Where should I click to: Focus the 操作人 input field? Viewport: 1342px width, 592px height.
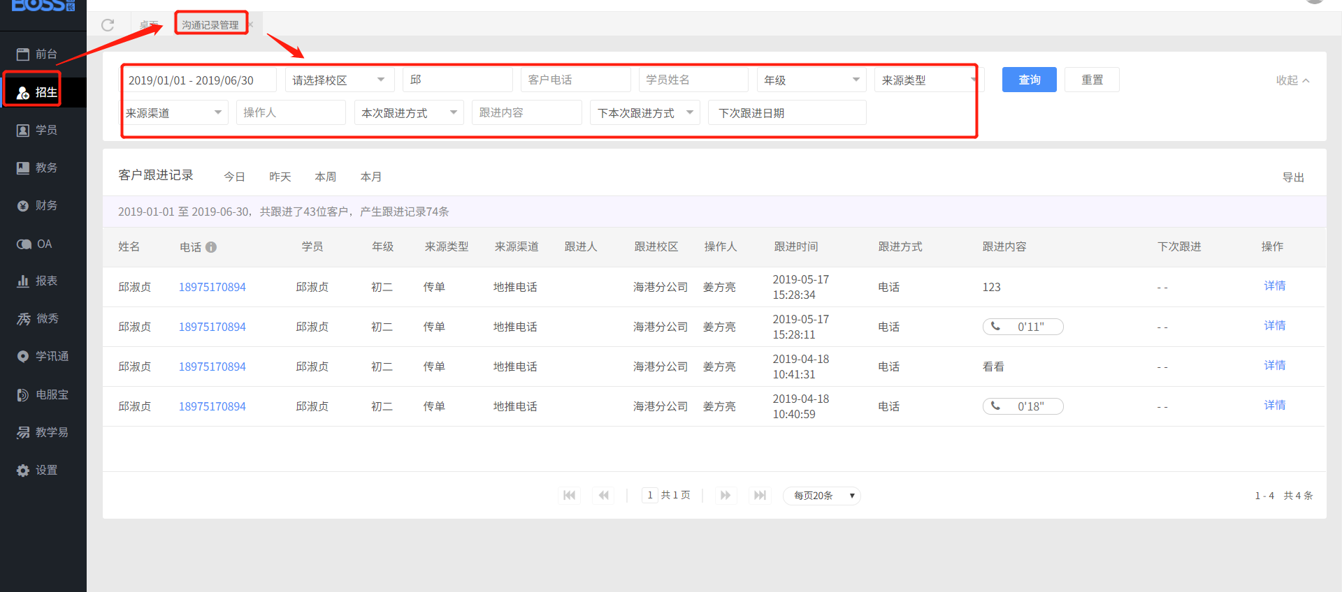point(291,112)
